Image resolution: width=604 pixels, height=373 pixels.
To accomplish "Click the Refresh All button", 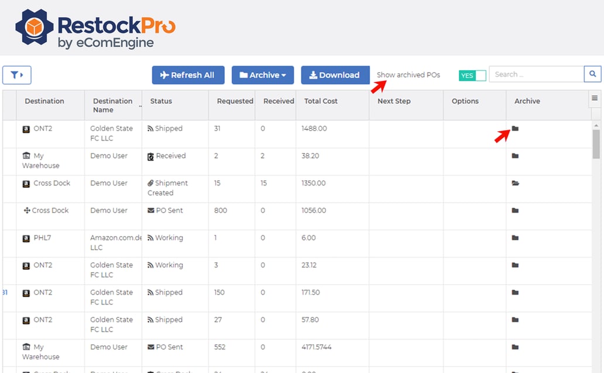I will coord(188,75).
